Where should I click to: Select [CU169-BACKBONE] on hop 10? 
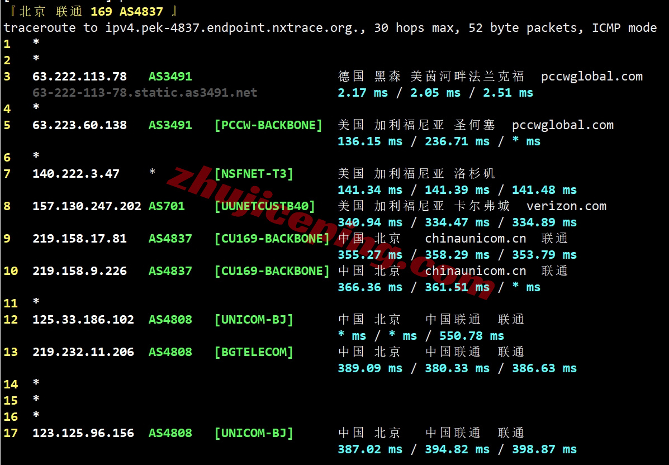[x=272, y=271]
